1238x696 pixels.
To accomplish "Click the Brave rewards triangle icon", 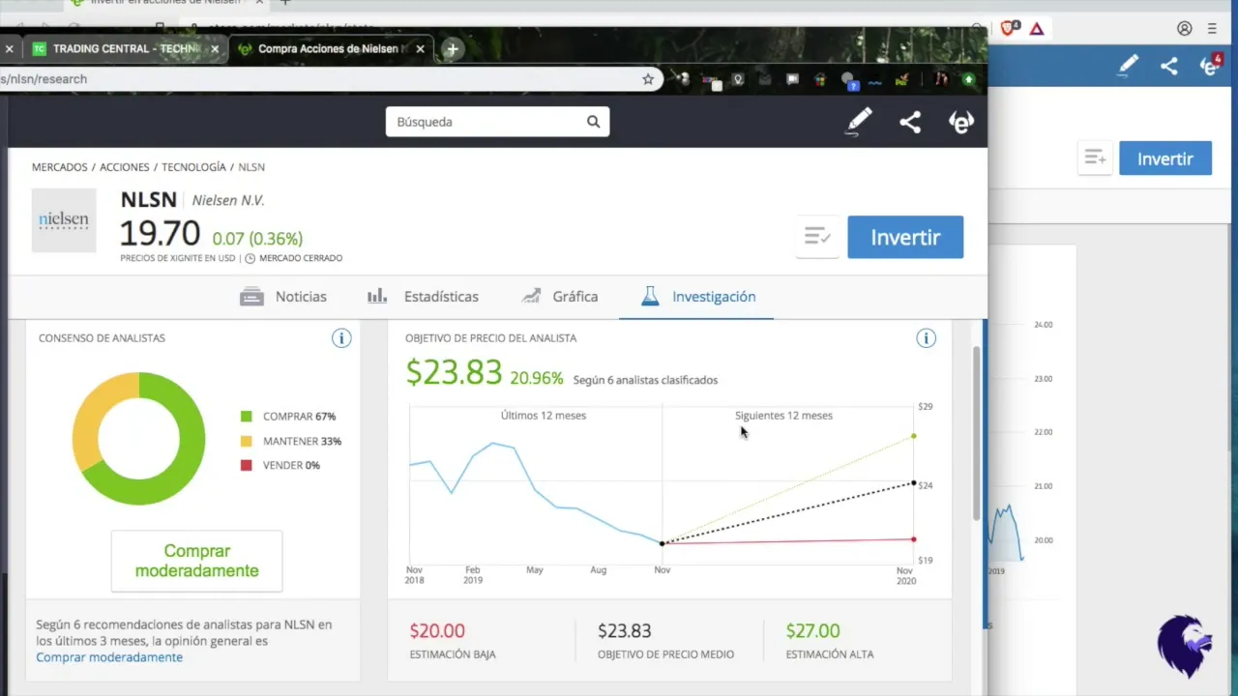I will [1037, 29].
